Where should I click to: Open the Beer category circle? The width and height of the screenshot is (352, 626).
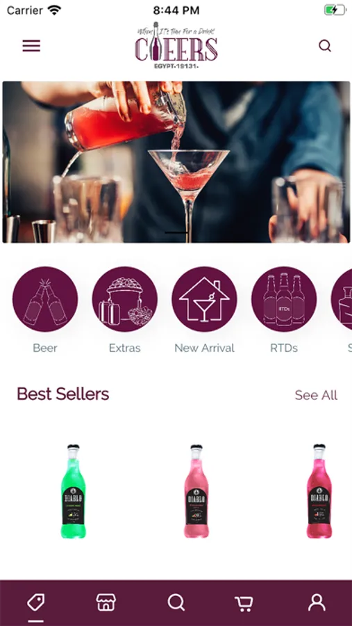(x=45, y=299)
